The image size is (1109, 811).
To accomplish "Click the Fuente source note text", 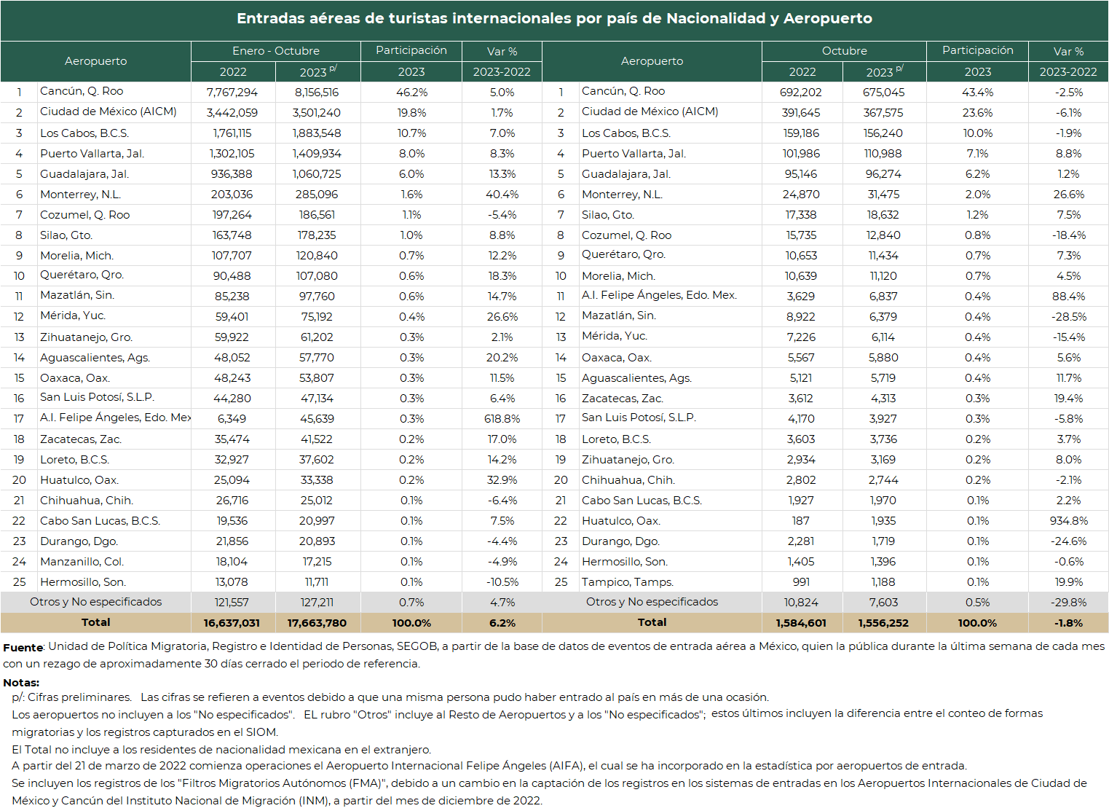I will point(554,655).
